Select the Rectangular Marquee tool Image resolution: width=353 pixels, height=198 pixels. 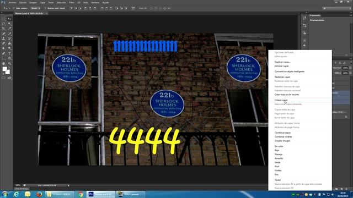tap(4, 19)
